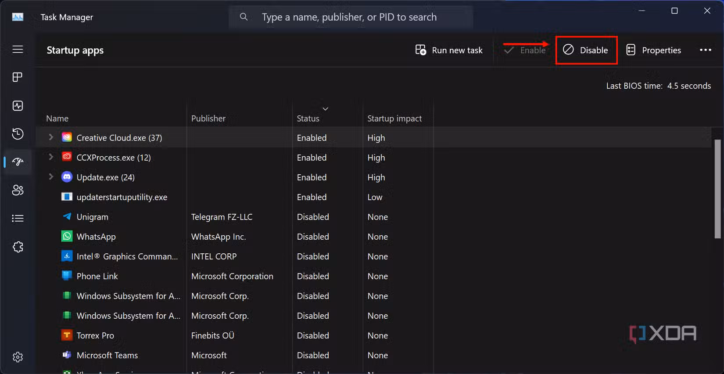The width and height of the screenshot is (724, 374).
Task: Expand the CCXProcess.exe group
Action: [51, 157]
